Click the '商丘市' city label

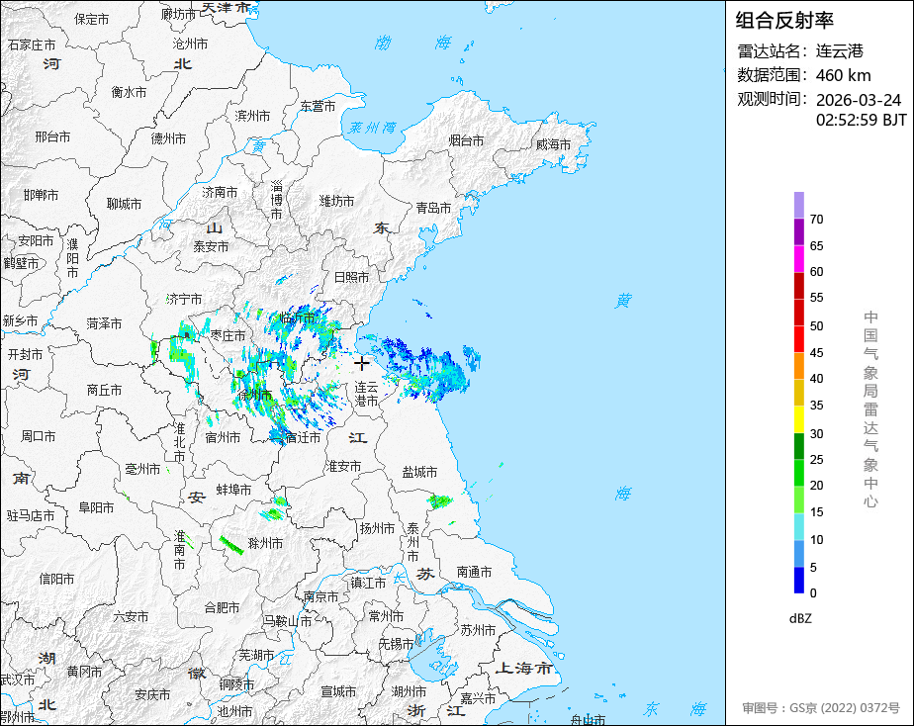[x=104, y=391]
